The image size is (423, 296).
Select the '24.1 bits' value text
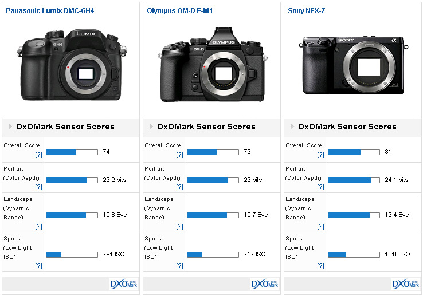pos(397,180)
